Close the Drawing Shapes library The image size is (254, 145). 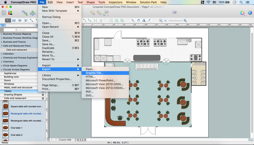43,95
